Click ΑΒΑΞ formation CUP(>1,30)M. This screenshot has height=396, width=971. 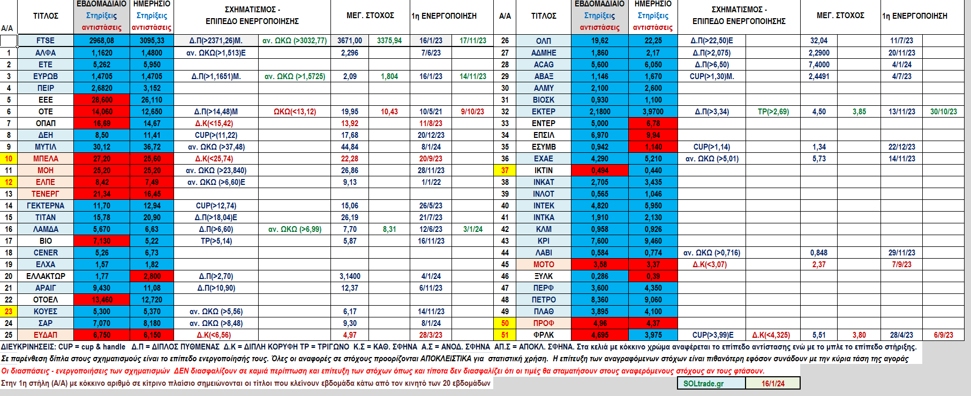(712, 76)
